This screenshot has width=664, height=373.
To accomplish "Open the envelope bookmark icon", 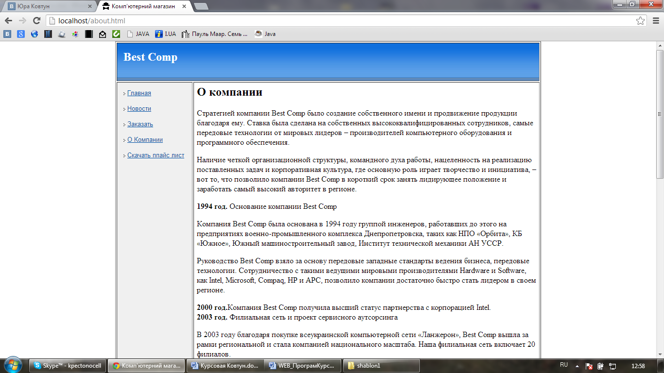I will point(103,34).
